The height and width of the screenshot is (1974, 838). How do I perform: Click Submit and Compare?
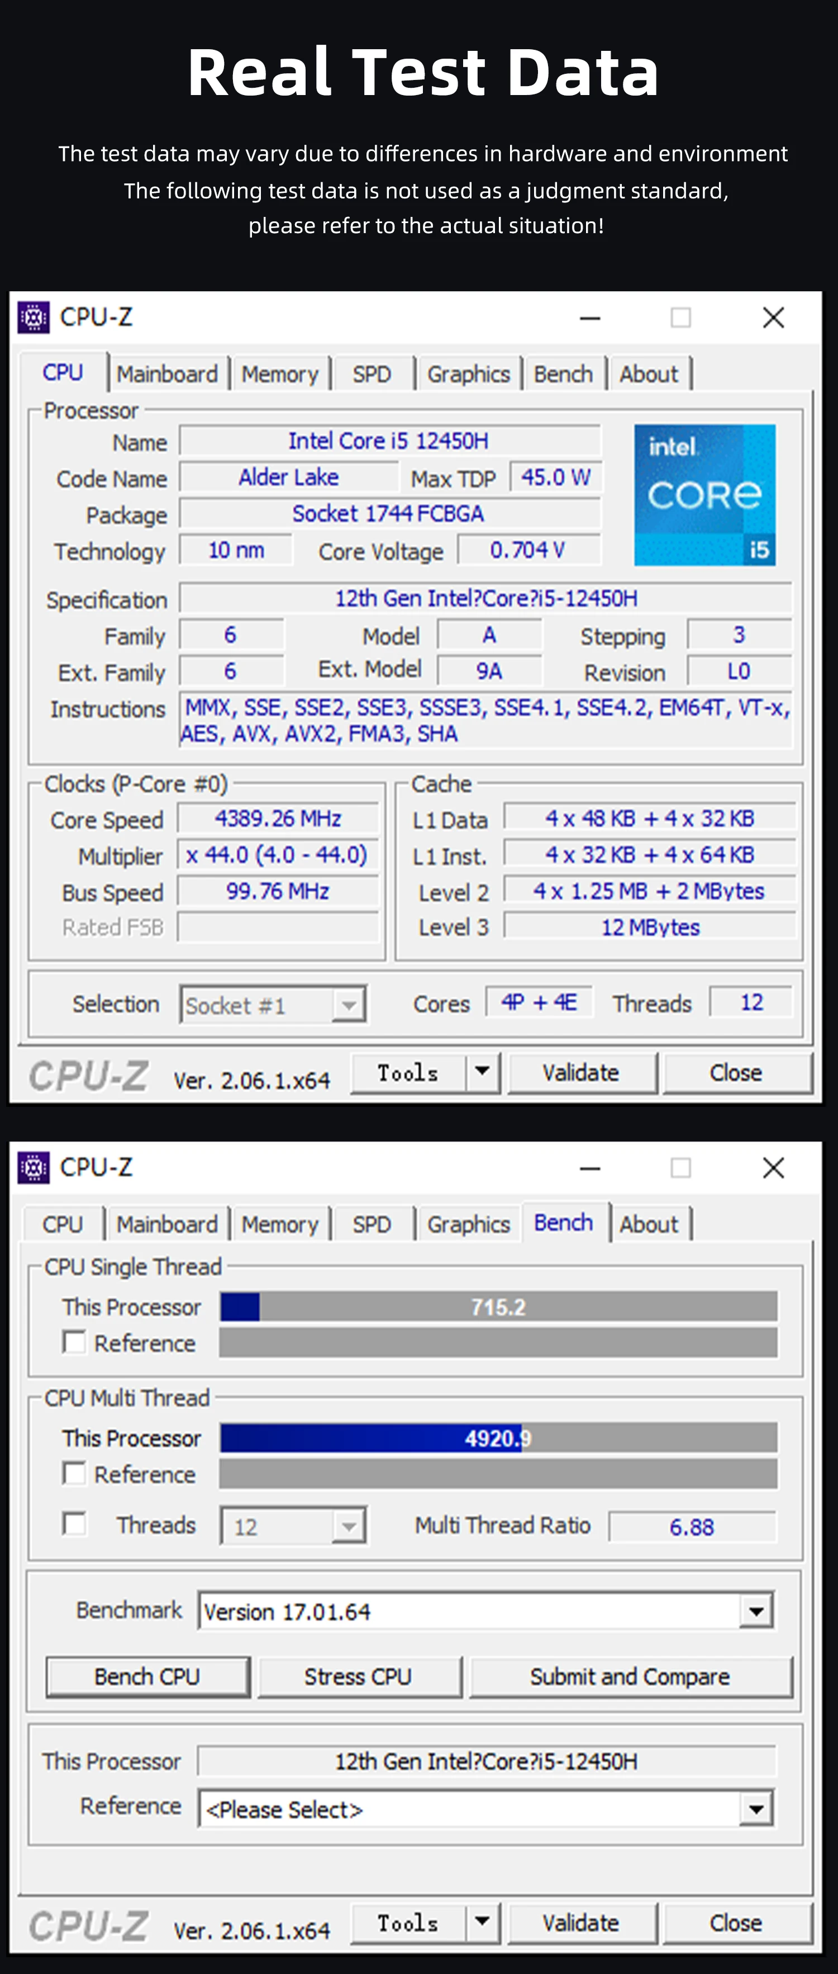[x=631, y=1677]
